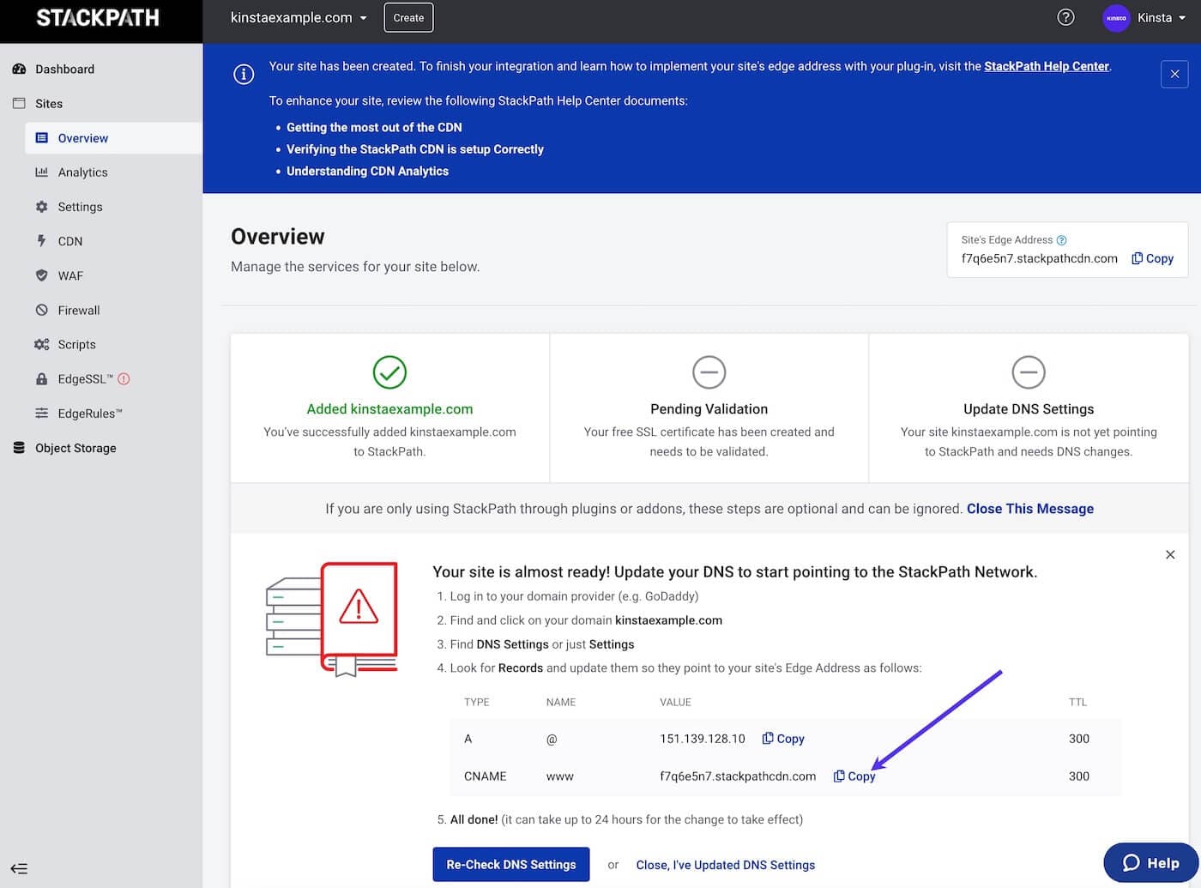
Task: Click the EdgeSSL warning alert icon
Action: pos(124,379)
